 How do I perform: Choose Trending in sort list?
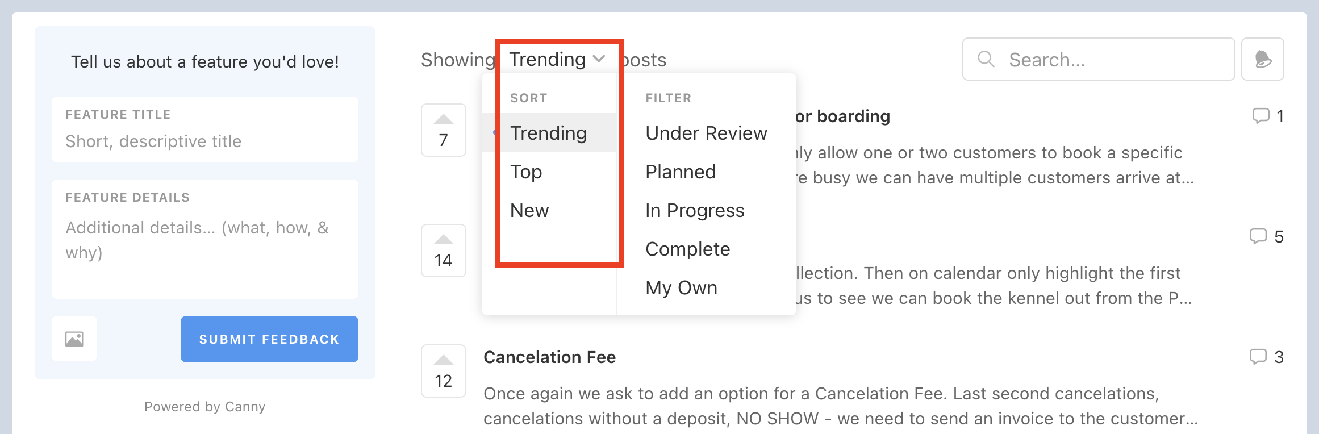pyautogui.click(x=549, y=133)
